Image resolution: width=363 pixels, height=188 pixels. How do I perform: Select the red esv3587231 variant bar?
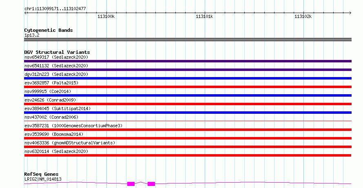tap(188, 130)
